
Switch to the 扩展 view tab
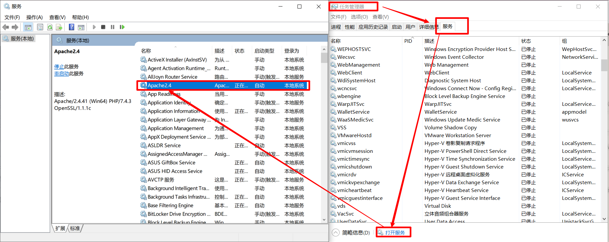click(60, 228)
